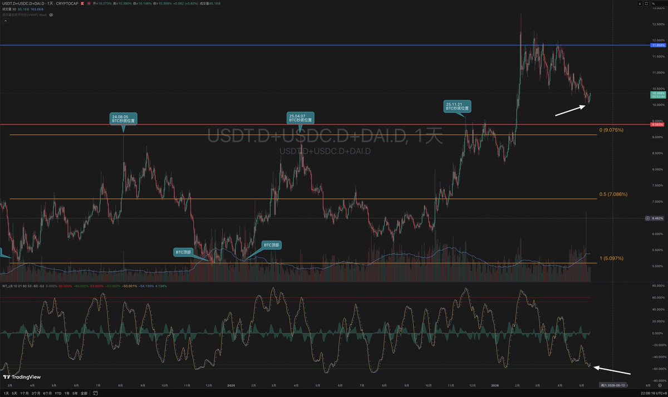668x397 pixels.
Task: Click the 25.11.21 BTC抄底位置 annotation
Action: [x=457, y=106]
